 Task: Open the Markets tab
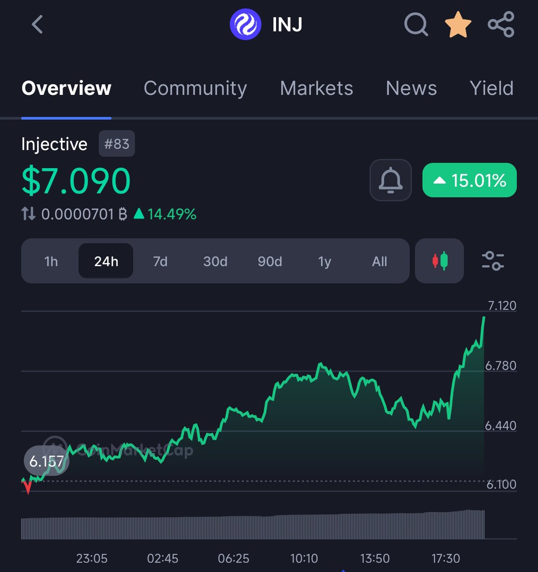coord(317,88)
